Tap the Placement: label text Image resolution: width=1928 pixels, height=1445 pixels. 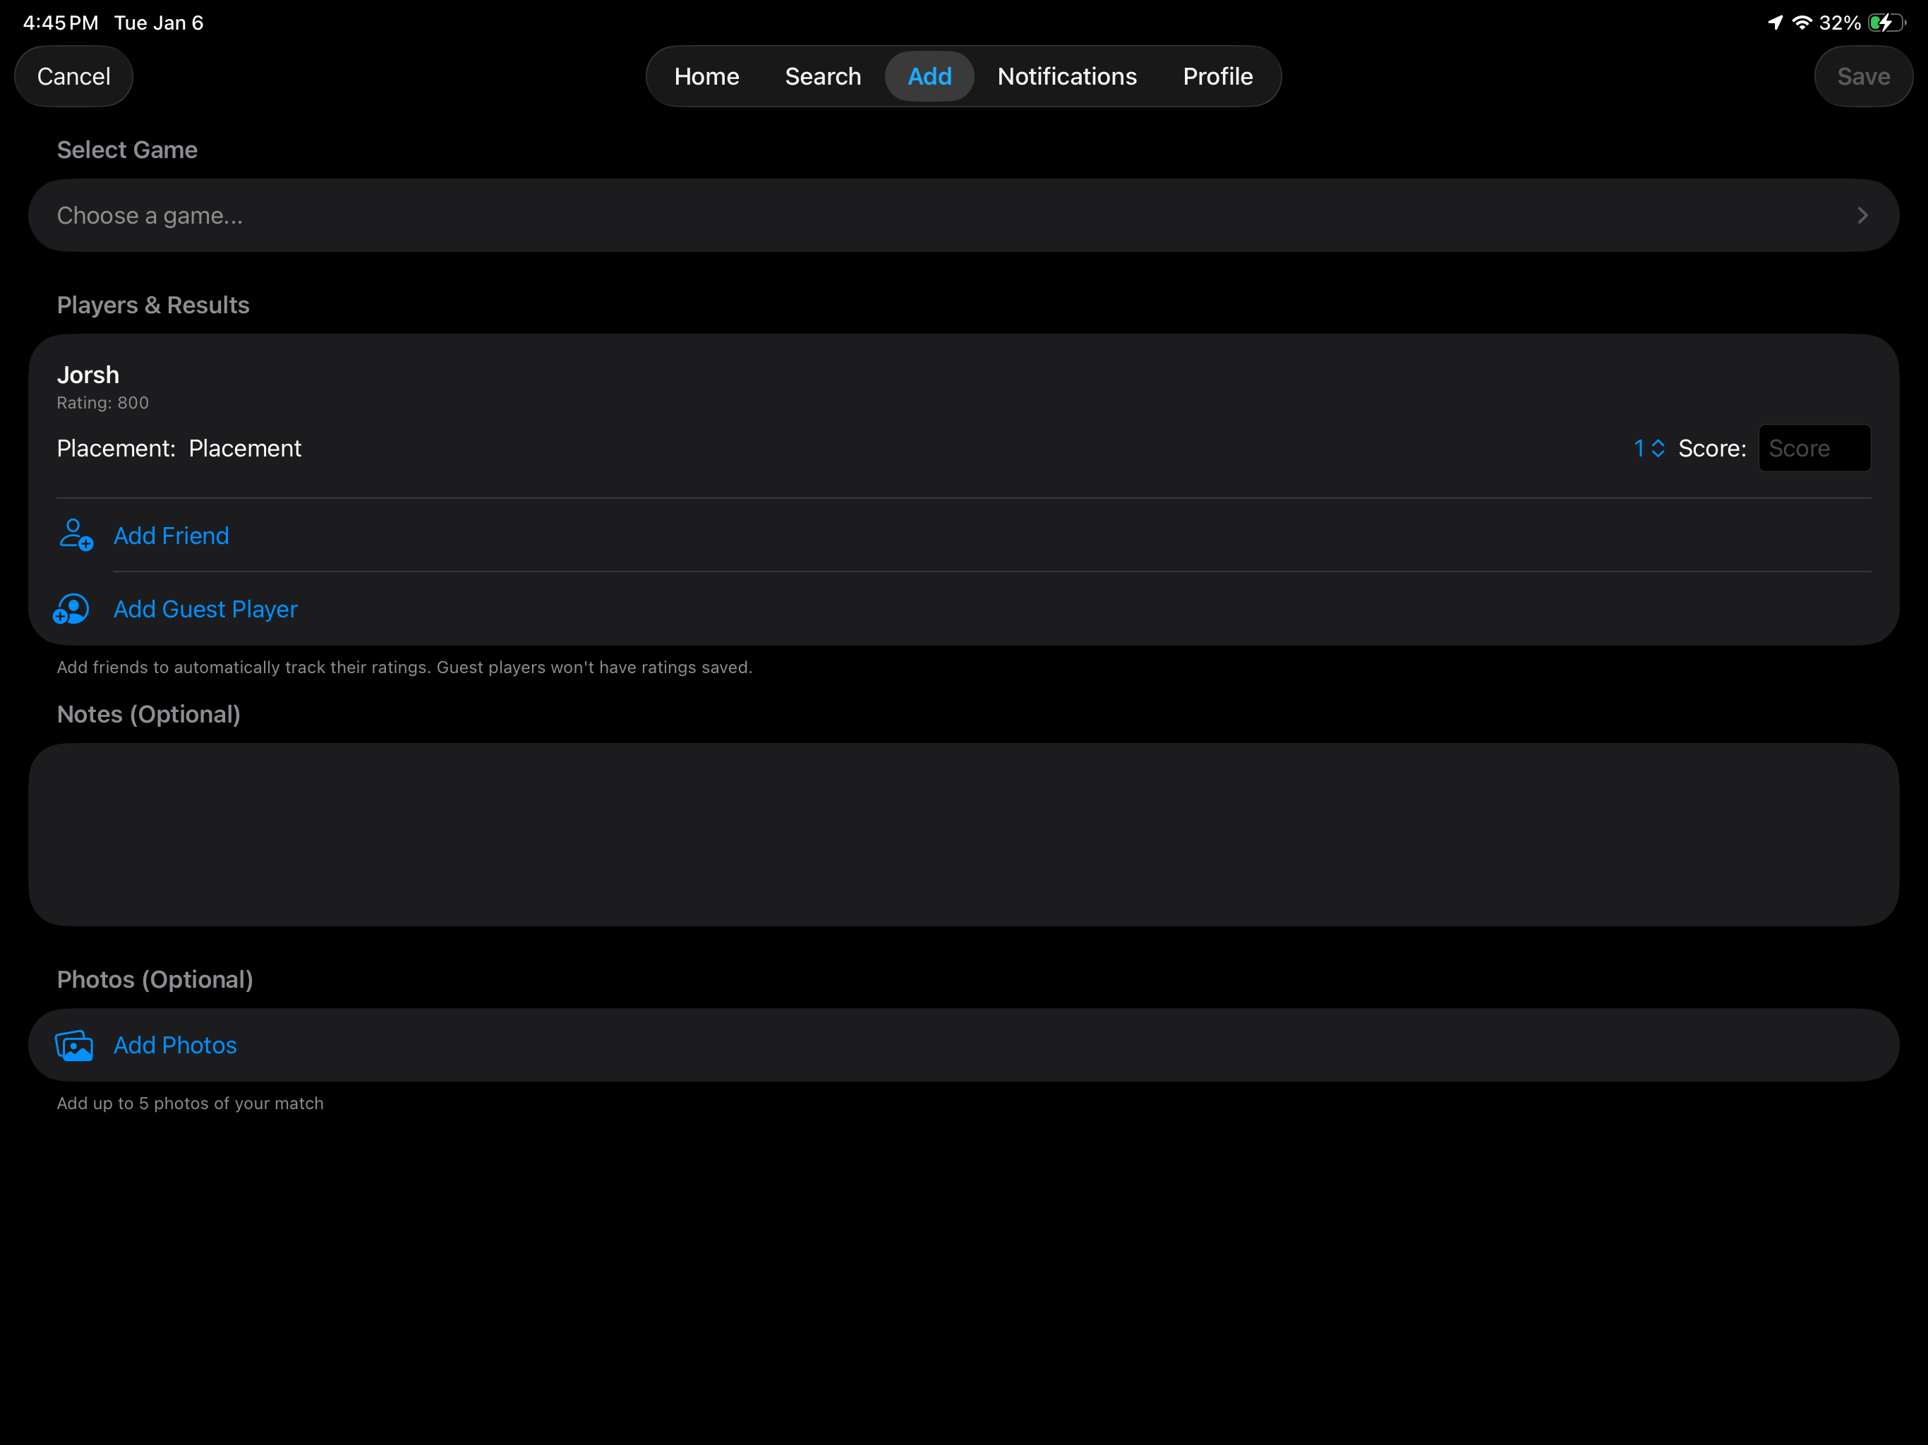coord(116,448)
